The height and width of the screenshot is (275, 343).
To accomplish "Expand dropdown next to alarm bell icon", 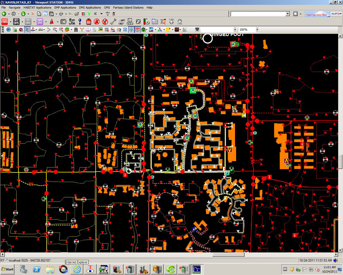I will pyautogui.click(x=57, y=22).
